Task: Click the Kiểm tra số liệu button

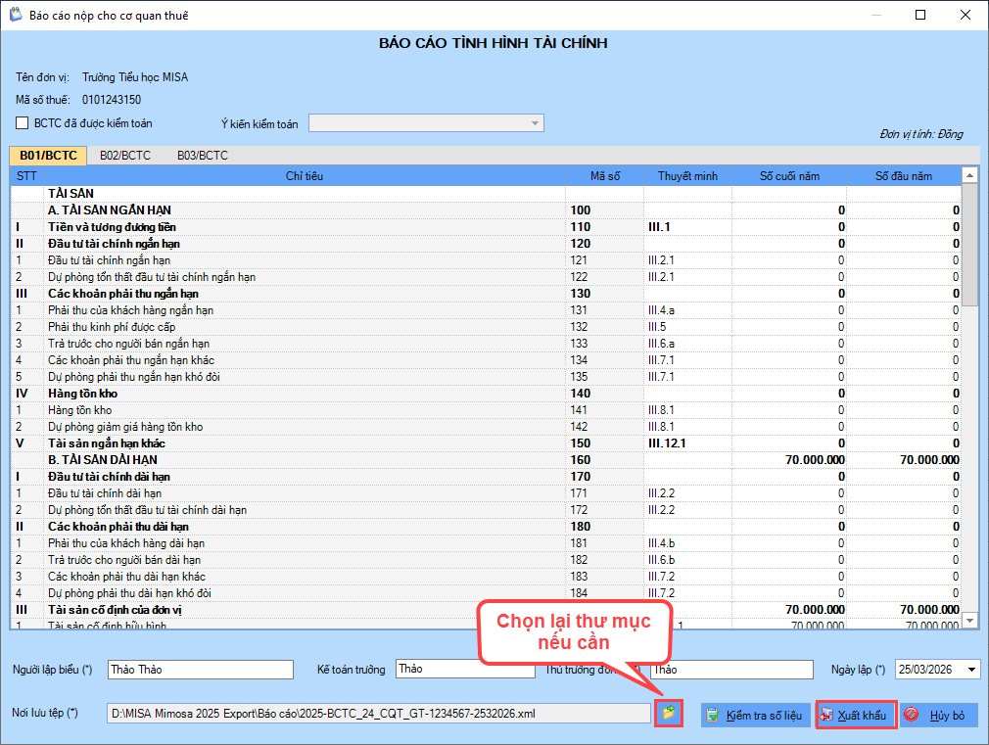Action: pyautogui.click(x=754, y=716)
